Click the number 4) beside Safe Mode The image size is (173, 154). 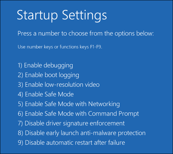[x=20, y=94]
